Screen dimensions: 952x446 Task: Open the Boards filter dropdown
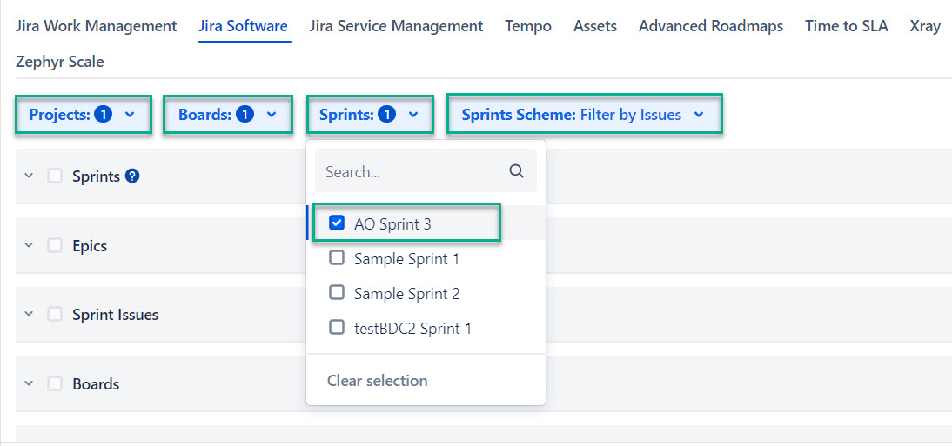pyautogui.click(x=228, y=114)
